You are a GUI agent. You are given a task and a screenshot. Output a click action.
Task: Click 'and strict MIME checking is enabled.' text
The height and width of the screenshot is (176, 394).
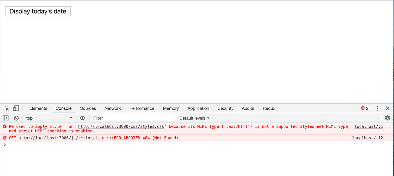point(52,131)
